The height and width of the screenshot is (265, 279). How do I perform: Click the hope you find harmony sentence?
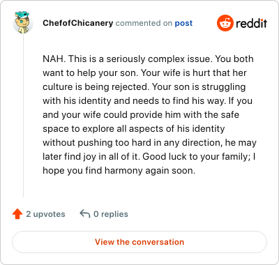[119, 170]
